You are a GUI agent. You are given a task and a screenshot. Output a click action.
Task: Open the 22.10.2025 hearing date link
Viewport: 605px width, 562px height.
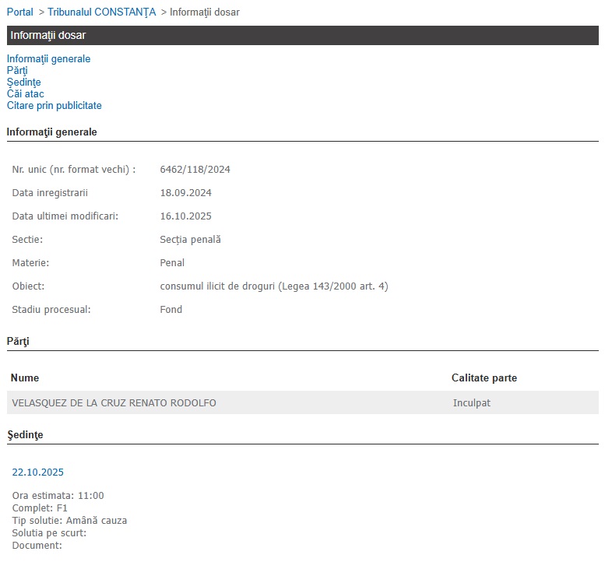[x=38, y=472]
